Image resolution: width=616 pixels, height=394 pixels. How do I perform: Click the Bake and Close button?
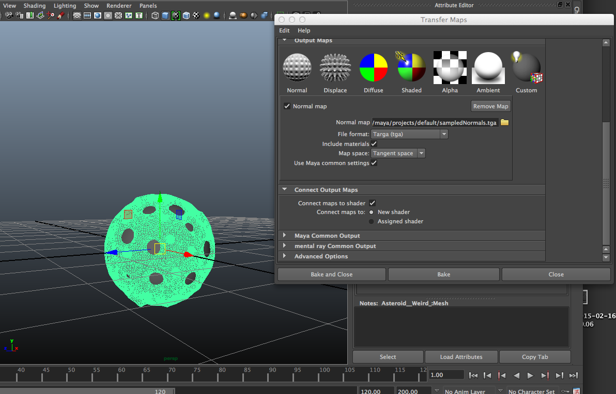coord(331,274)
